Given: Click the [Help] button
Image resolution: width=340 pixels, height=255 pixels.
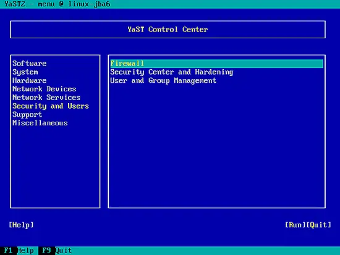Looking at the screenshot, I should pyautogui.click(x=21, y=225).
